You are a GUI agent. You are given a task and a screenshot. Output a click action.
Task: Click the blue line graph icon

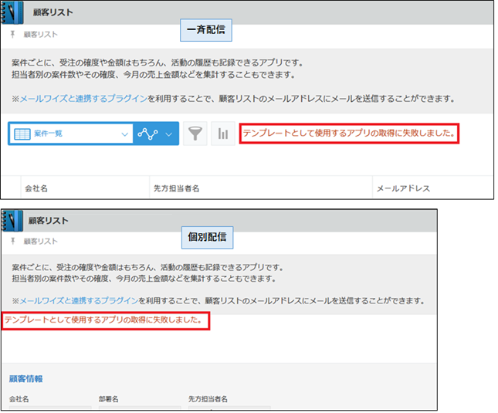click(147, 134)
